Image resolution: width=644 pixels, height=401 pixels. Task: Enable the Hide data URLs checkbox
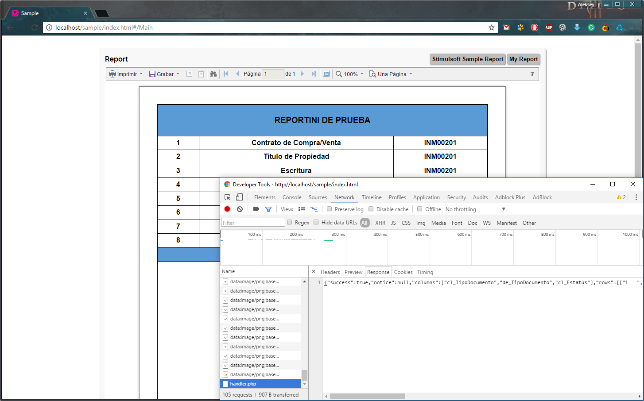click(316, 222)
